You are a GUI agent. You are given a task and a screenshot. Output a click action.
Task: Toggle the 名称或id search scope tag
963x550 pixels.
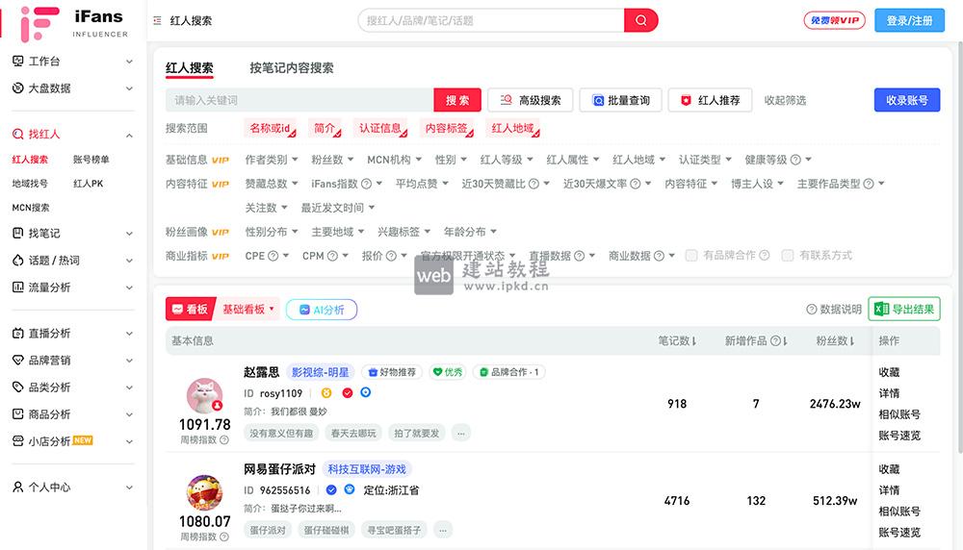(x=271, y=128)
